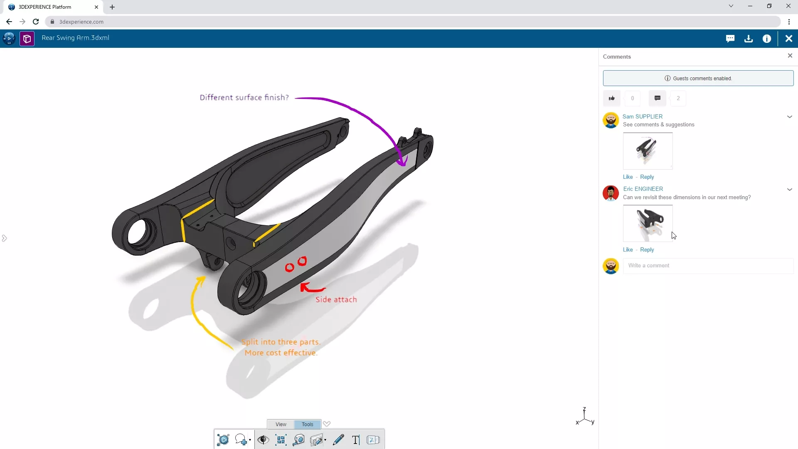
Task: Click Like under Sam SUPPLIER's comment
Action: [628, 177]
